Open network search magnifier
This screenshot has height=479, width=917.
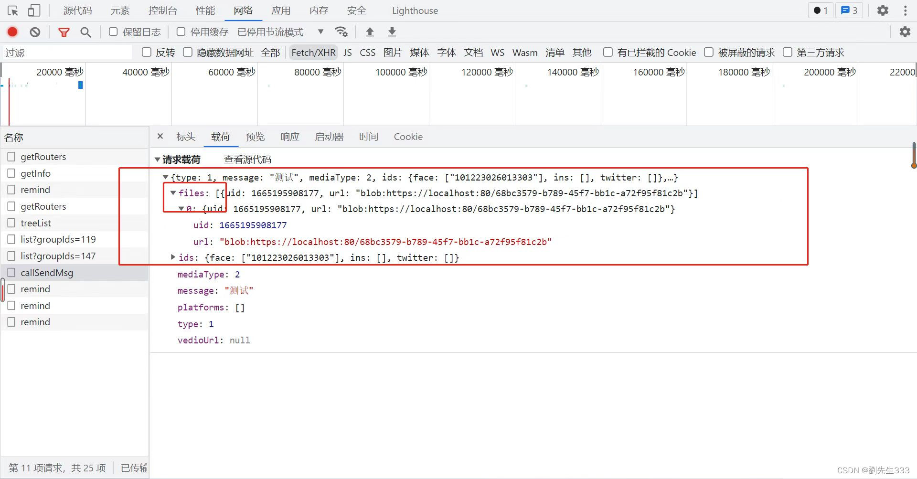[85, 32]
